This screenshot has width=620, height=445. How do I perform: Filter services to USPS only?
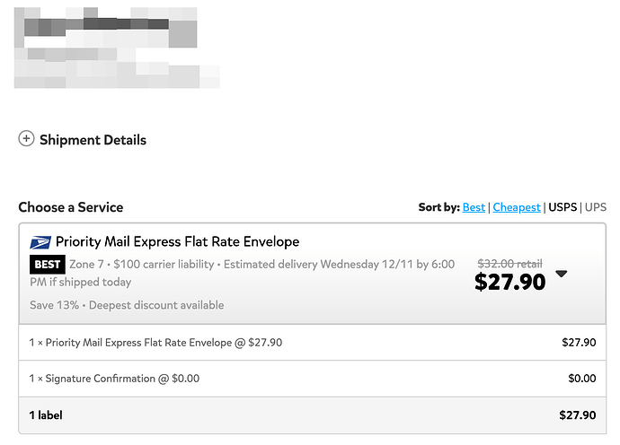click(562, 207)
